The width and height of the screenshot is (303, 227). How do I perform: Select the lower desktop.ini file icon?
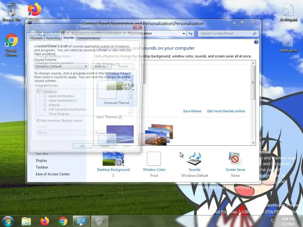288,43
